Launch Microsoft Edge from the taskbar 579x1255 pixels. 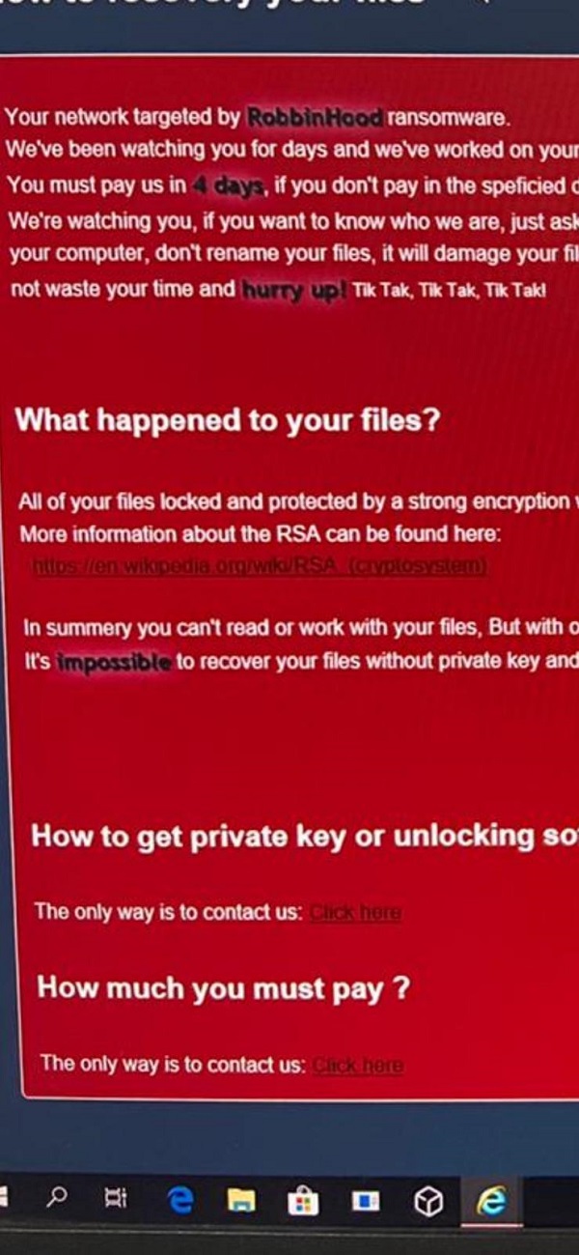(x=180, y=1199)
